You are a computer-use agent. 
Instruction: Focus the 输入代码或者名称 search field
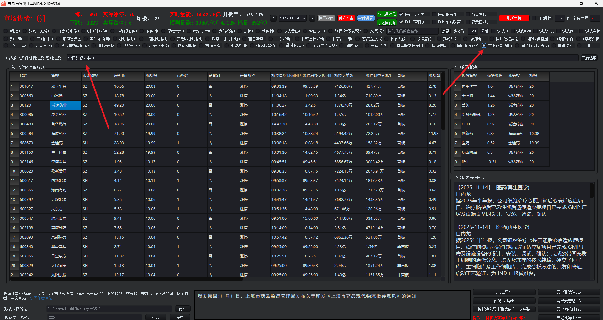(x=412, y=31)
